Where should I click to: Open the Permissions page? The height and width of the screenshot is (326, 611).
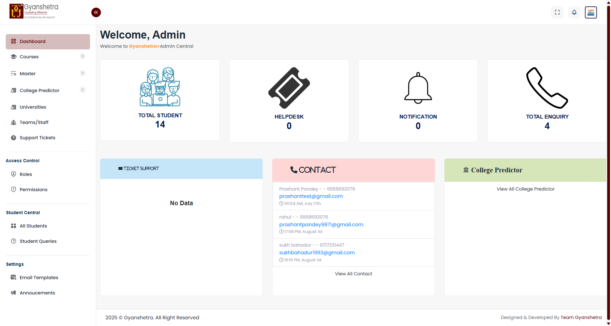point(48,190)
